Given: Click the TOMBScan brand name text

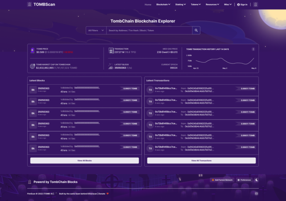Looking at the screenshot, I should [44, 4].
